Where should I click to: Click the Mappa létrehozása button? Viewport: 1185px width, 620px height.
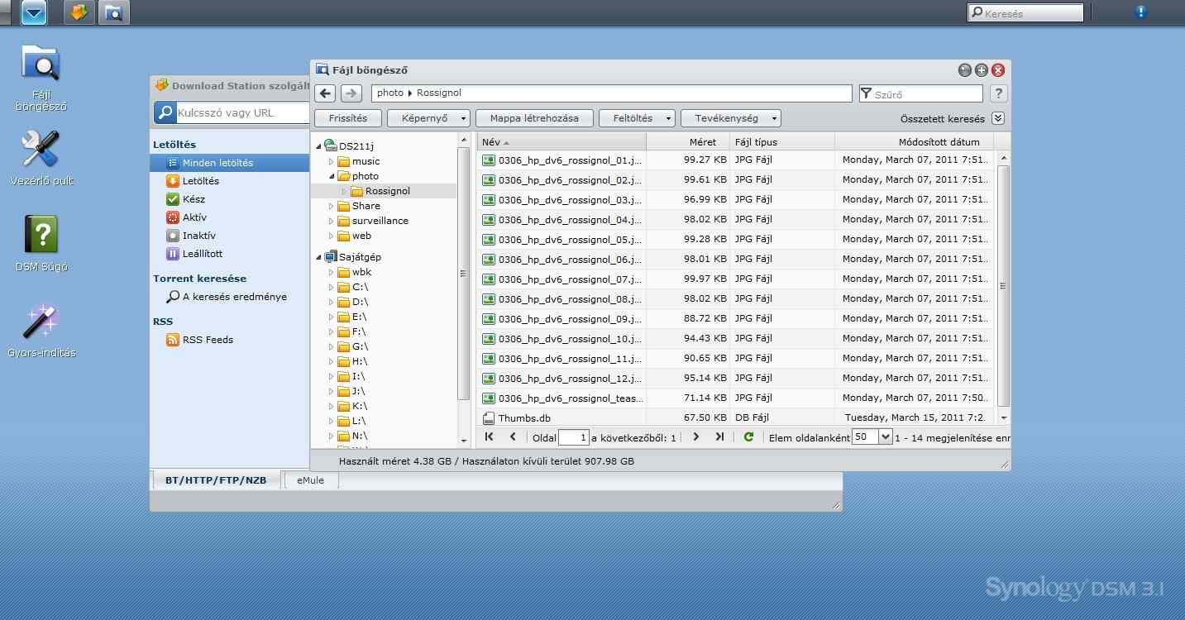coord(534,118)
